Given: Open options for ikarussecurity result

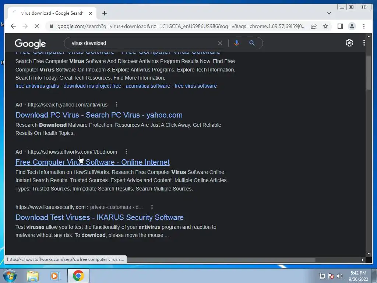Looking at the screenshot, I should pos(152,207).
